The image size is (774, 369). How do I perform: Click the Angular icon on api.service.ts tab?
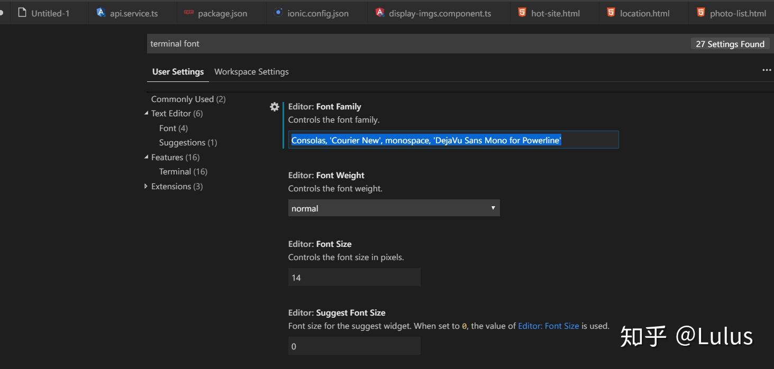(101, 13)
